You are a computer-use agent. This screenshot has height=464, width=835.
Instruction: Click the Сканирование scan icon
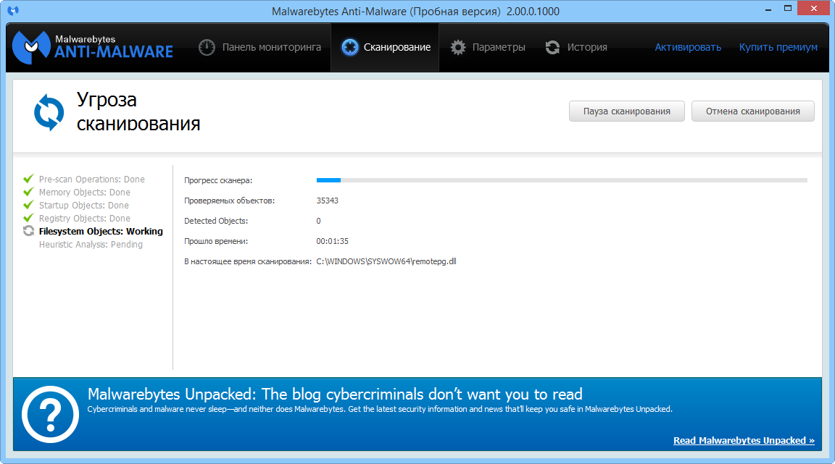point(350,46)
